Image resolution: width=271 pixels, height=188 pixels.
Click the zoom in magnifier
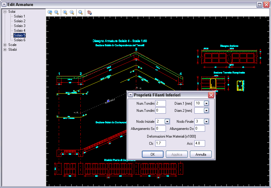click(x=65, y=12)
